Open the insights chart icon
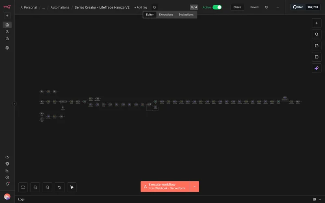 (x=7, y=171)
